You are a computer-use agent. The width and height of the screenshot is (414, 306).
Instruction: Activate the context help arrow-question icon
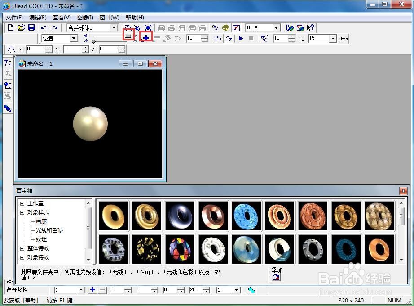tap(310, 27)
